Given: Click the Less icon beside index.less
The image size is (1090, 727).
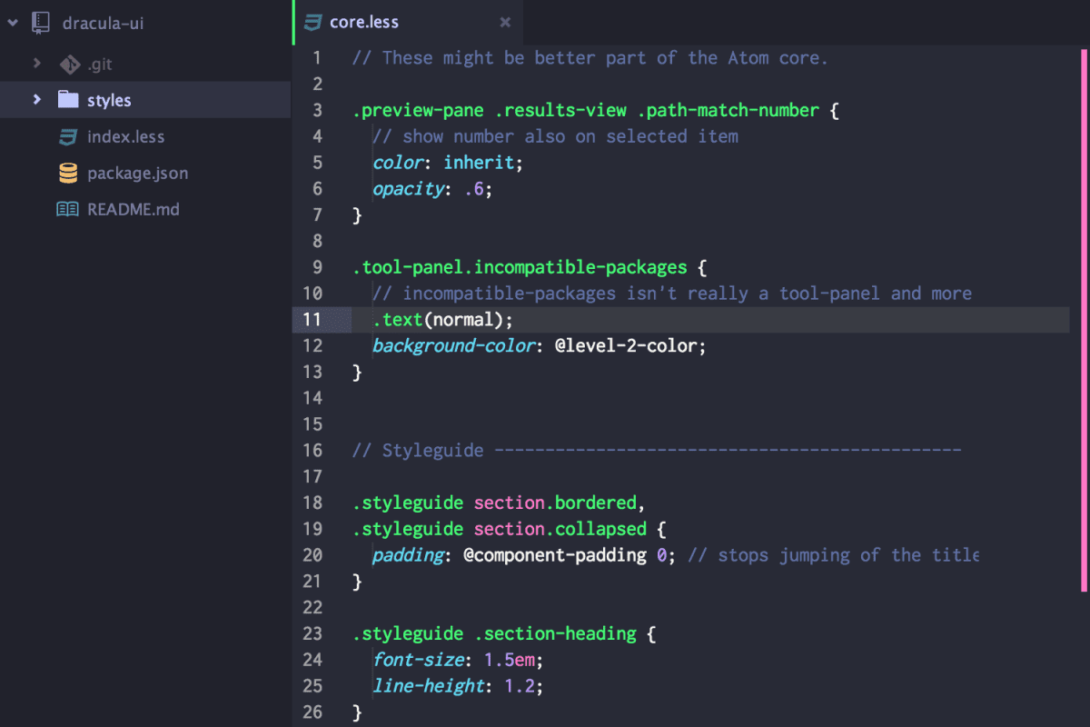Looking at the screenshot, I should (x=69, y=136).
